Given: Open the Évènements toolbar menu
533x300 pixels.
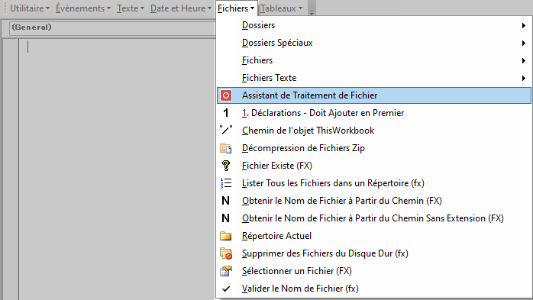Looking at the screenshot, I should point(83,8).
